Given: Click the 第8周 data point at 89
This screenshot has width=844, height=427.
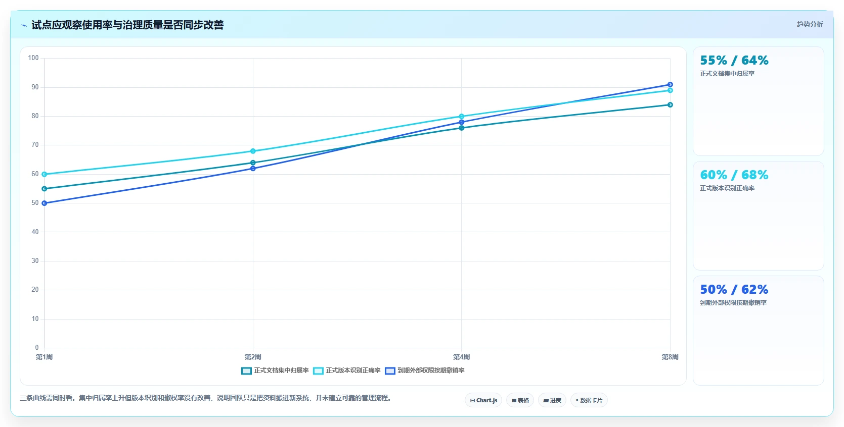Looking at the screenshot, I should coord(670,90).
